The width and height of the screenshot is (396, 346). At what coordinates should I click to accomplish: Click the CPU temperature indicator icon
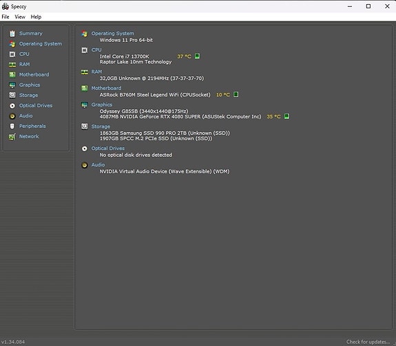pos(197,56)
